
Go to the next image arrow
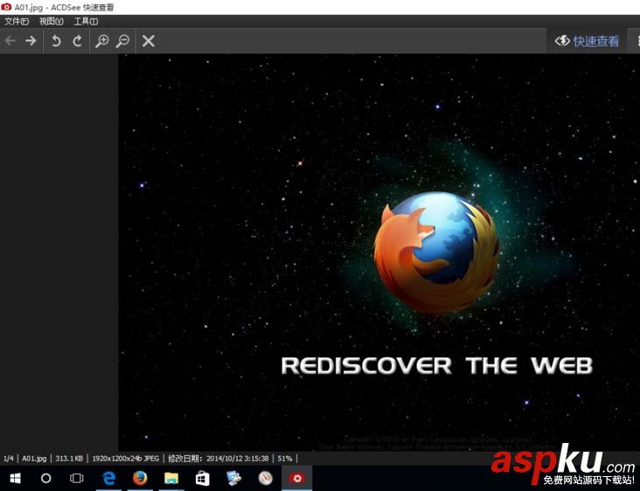[x=31, y=41]
